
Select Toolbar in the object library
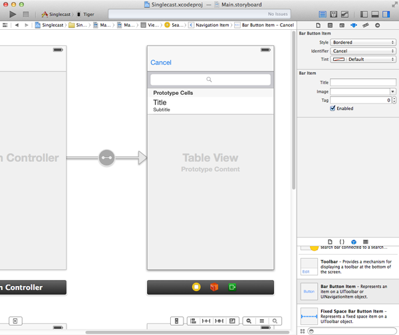348,267
